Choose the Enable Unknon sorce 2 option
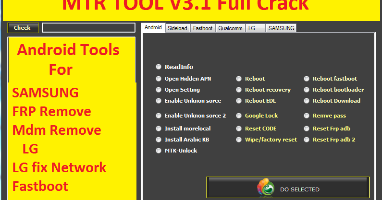The width and height of the screenshot is (382, 200). point(159,116)
